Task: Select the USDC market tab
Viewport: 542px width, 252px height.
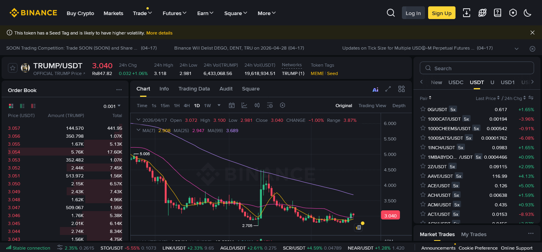Action: coord(456,82)
